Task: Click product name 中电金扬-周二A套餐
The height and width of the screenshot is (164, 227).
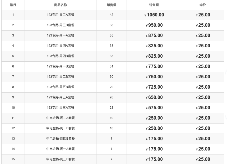Action: [x=61, y=118]
